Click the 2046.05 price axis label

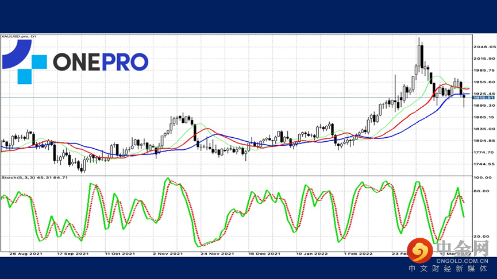point(484,47)
